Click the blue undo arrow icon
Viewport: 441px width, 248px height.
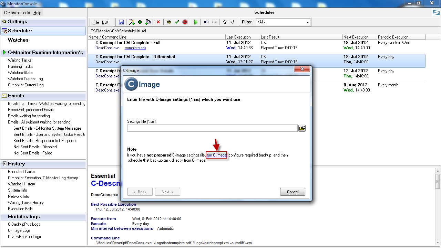pos(206,22)
